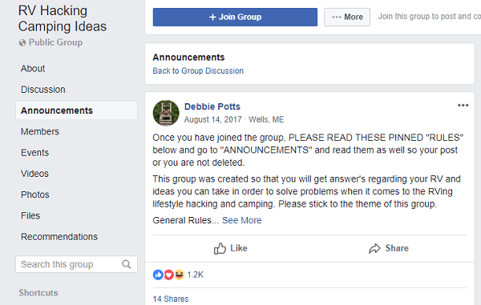481x305 pixels.
Task: Open Debbie Potts author name link
Action: (x=212, y=106)
